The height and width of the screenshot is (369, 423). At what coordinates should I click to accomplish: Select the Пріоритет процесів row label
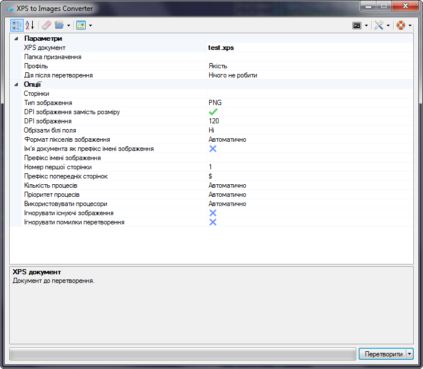52,195
